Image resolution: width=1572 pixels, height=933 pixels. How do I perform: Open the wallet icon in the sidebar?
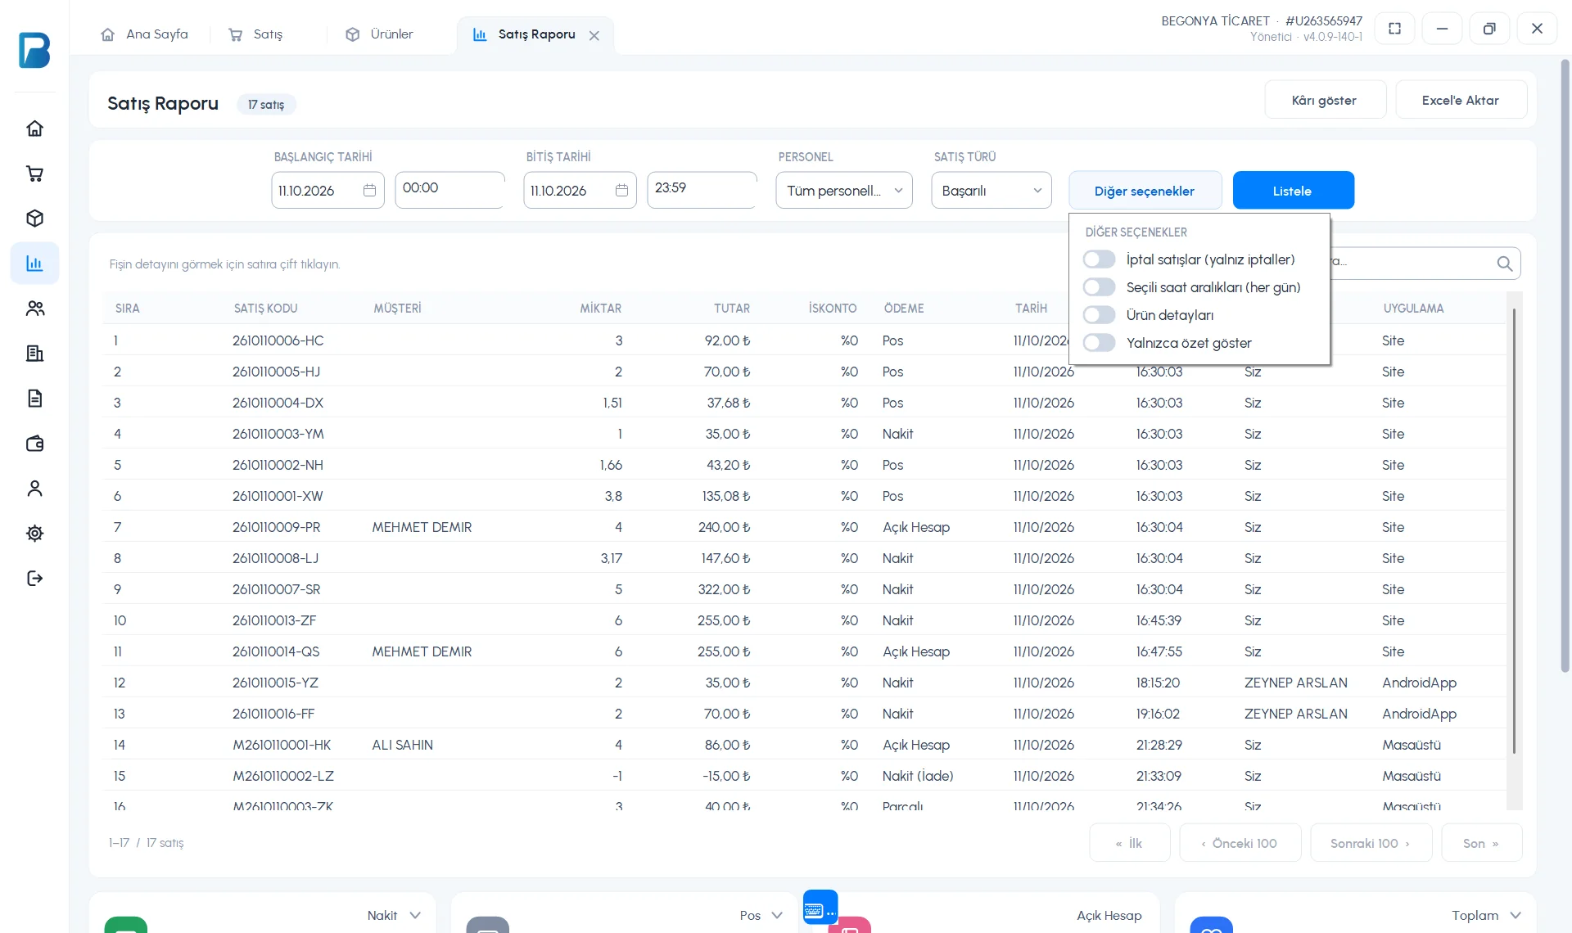[x=34, y=444]
